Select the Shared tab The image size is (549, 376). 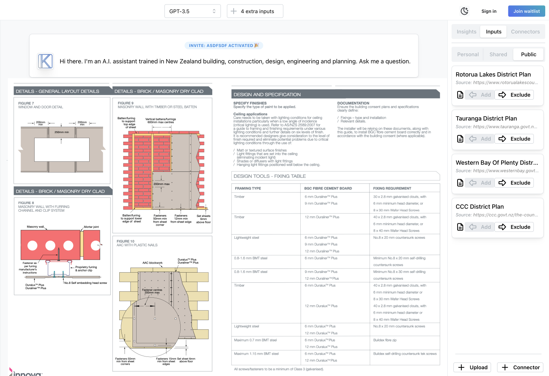click(x=498, y=55)
